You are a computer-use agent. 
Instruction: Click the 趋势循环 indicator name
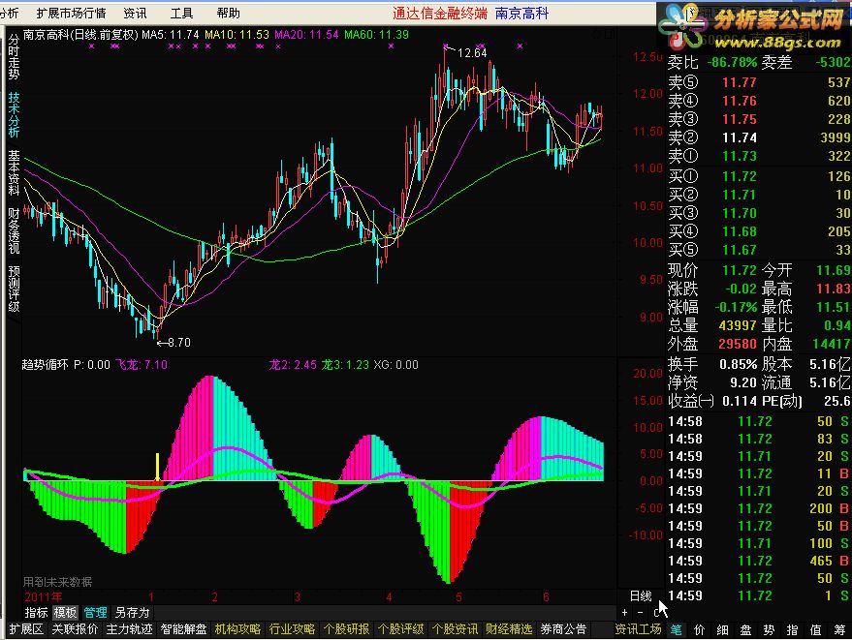[x=44, y=365]
